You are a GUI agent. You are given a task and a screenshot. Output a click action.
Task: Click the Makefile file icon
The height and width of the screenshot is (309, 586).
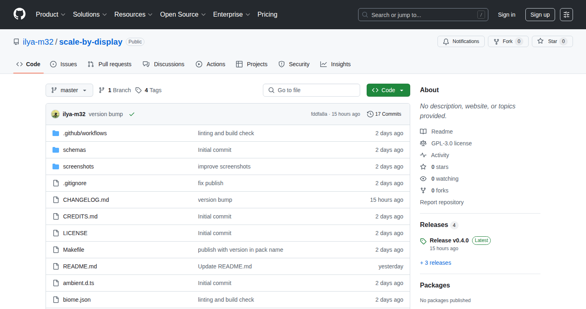(x=56, y=250)
